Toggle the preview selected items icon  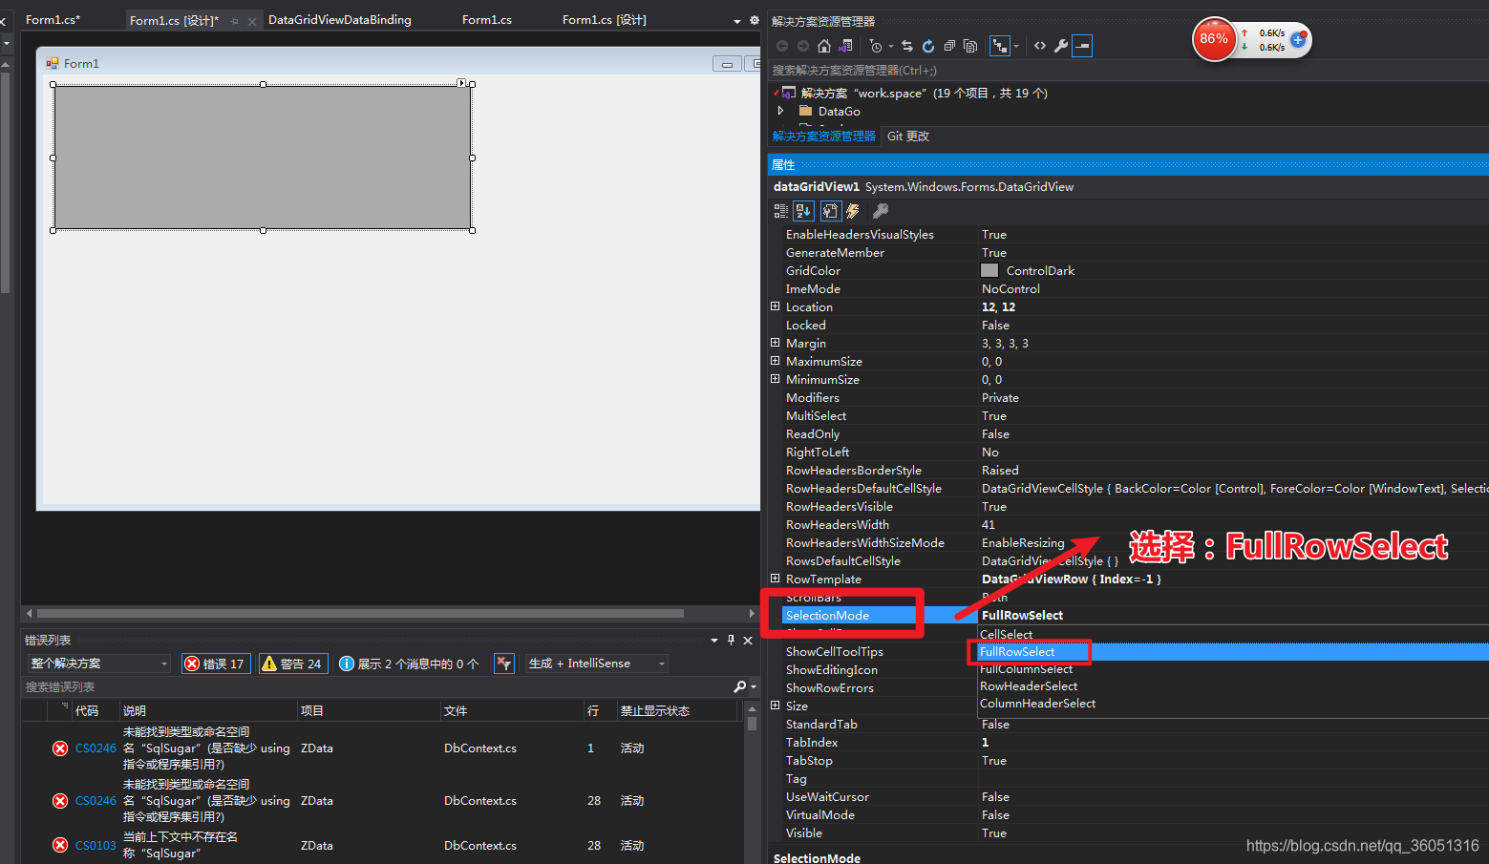point(1082,46)
